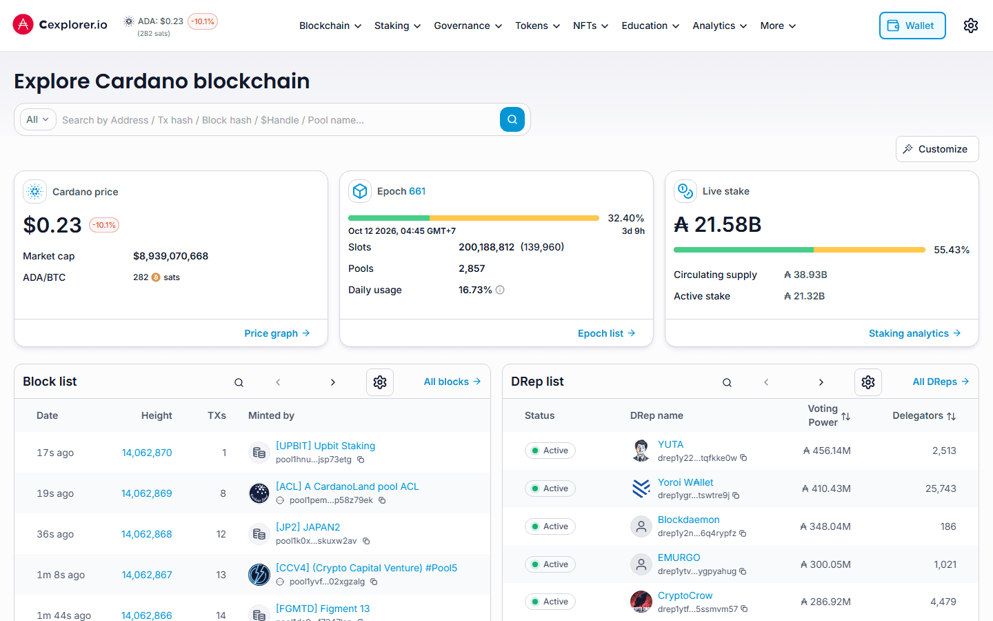
Task: Open the top-right settings gear
Action: pyautogui.click(x=971, y=26)
